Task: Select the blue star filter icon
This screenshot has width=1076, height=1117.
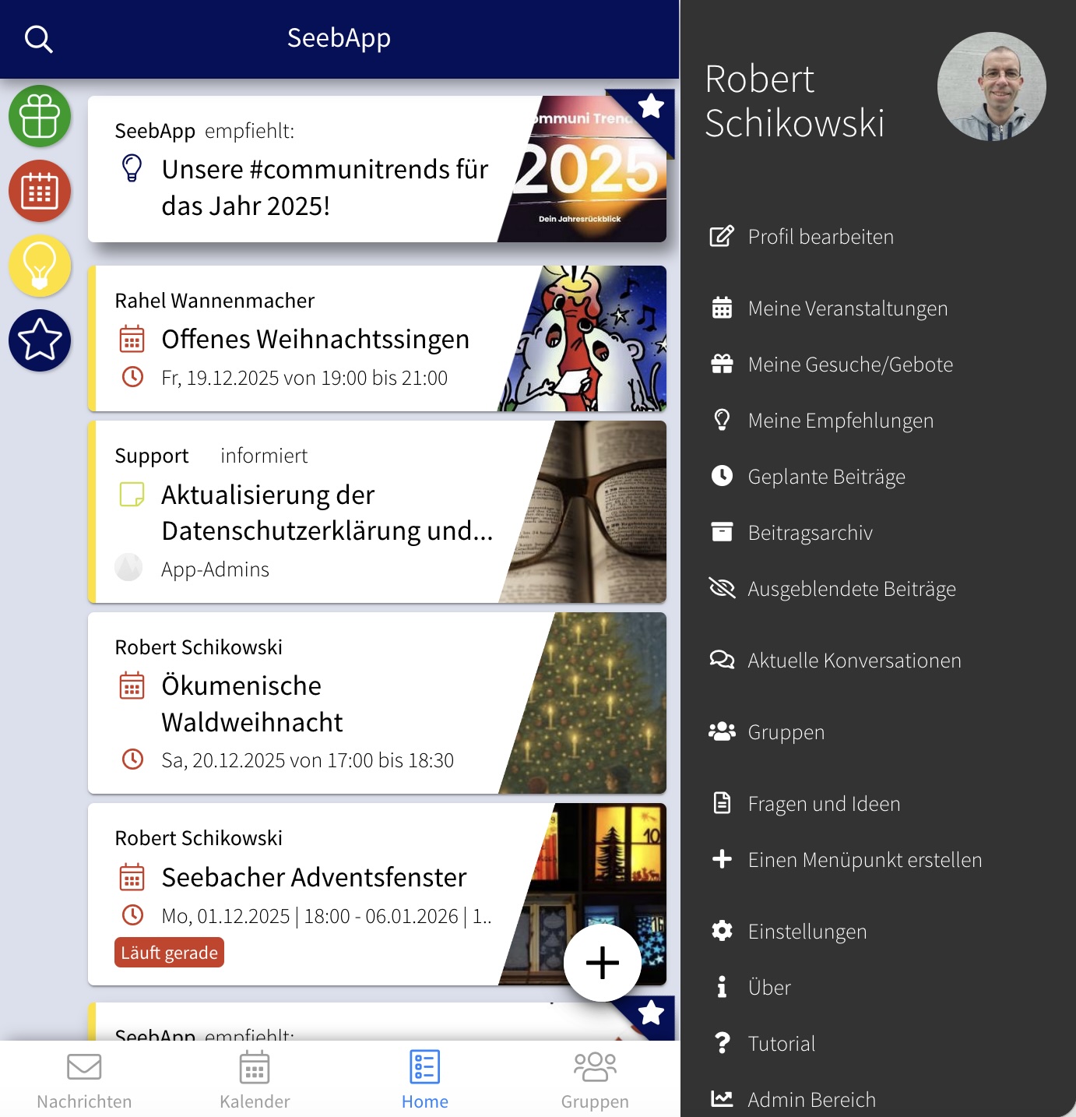Action: point(40,340)
